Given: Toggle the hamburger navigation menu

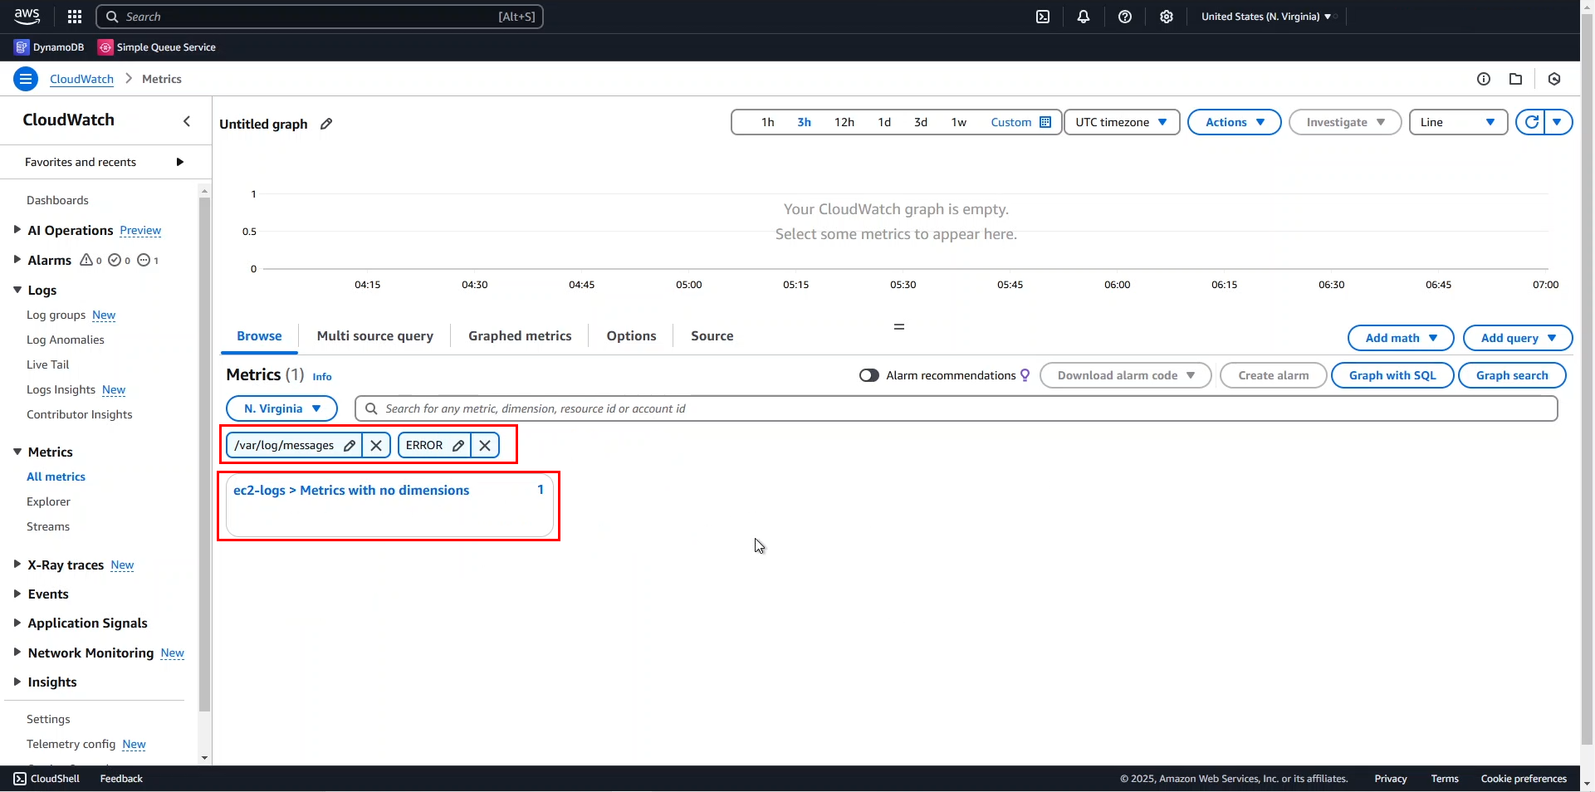Looking at the screenshot, I should [x=25, y=79].
